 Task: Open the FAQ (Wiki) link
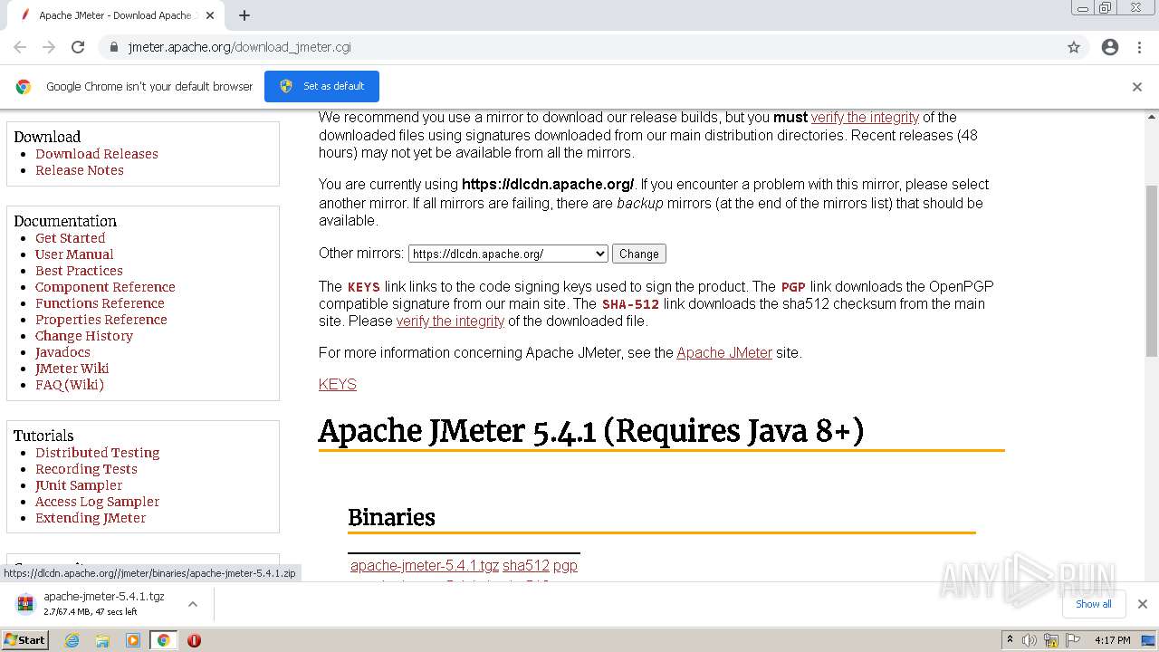70,385
